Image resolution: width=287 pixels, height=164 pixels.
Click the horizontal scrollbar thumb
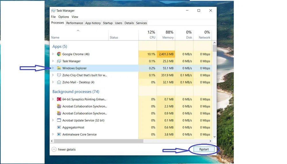coord(99,141)
